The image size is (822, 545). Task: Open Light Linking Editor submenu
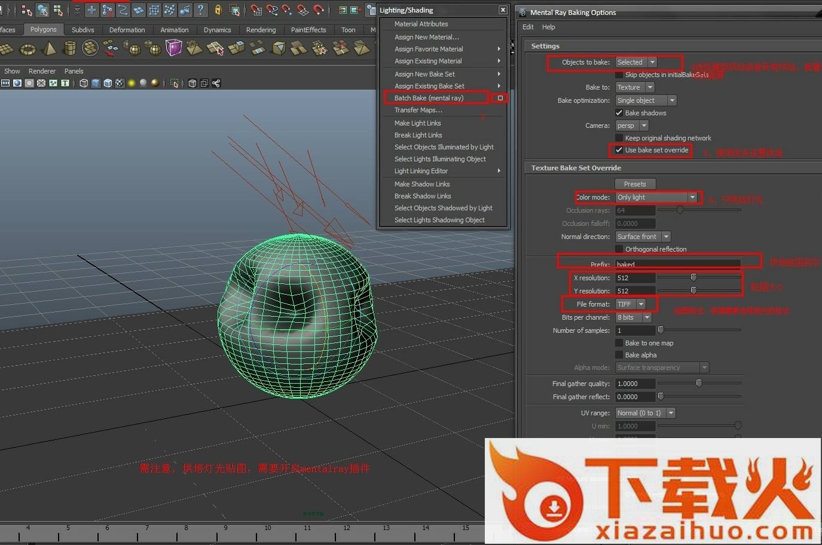click(443, 171)
